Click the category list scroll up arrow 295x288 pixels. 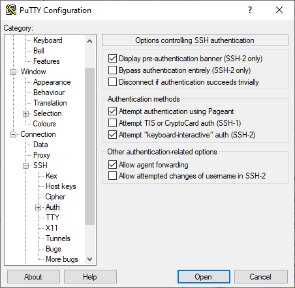pos(89,41)
